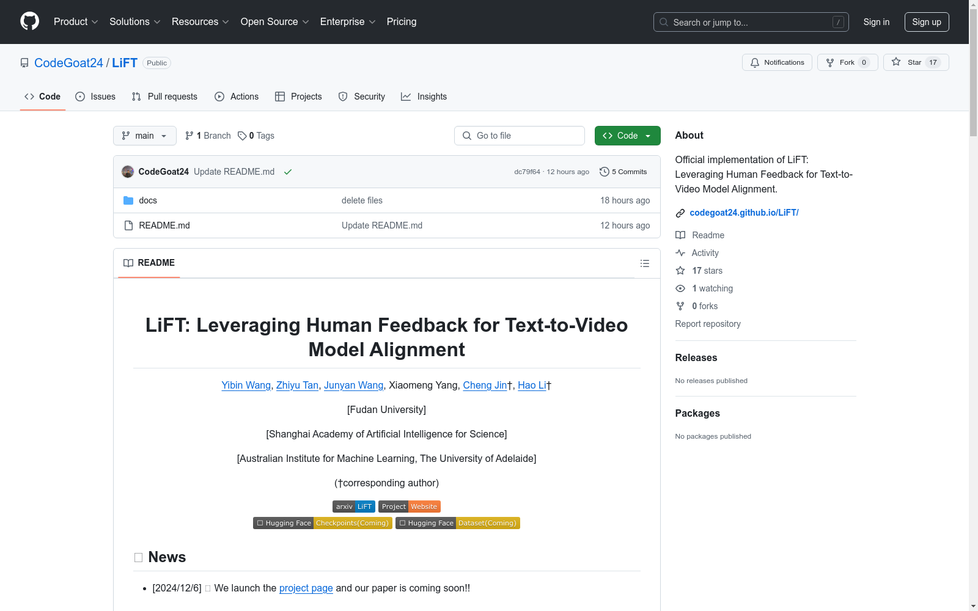
Task: Open the Releases heading link
Action: pos(696,358)
